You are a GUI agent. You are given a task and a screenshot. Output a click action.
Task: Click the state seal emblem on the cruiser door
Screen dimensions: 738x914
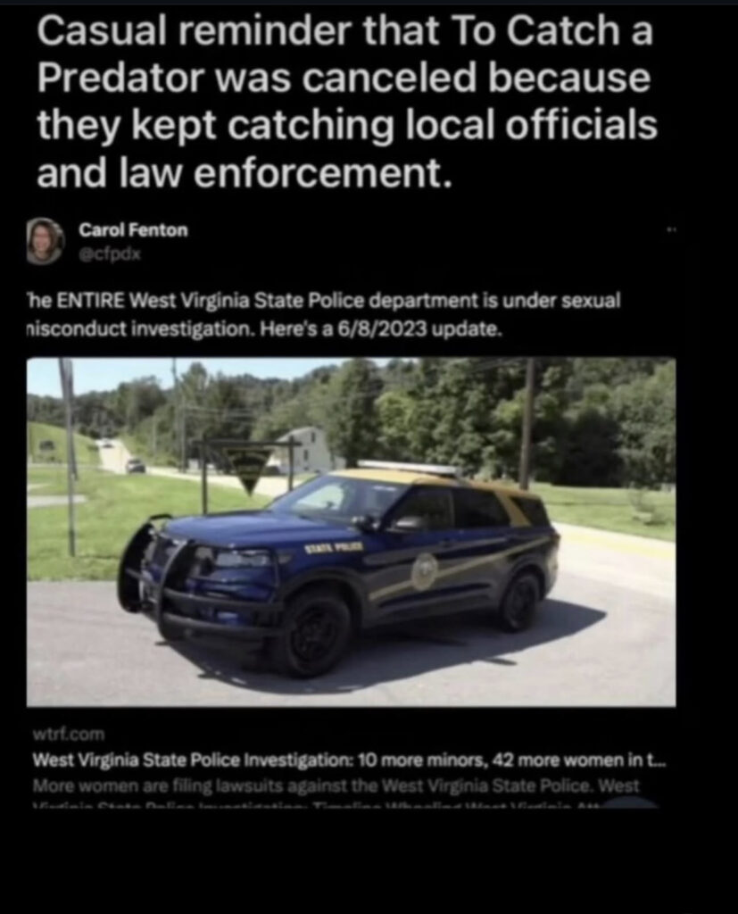(425, 570)
